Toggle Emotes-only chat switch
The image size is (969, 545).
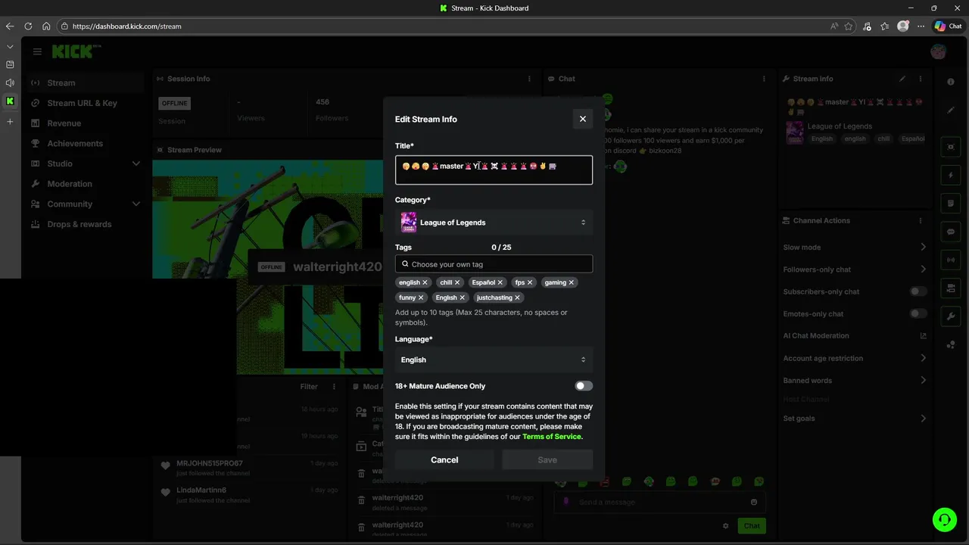[918, 313]
